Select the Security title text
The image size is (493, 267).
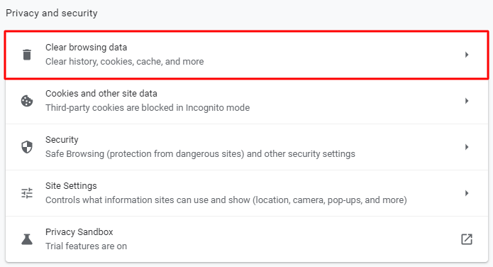62,140
